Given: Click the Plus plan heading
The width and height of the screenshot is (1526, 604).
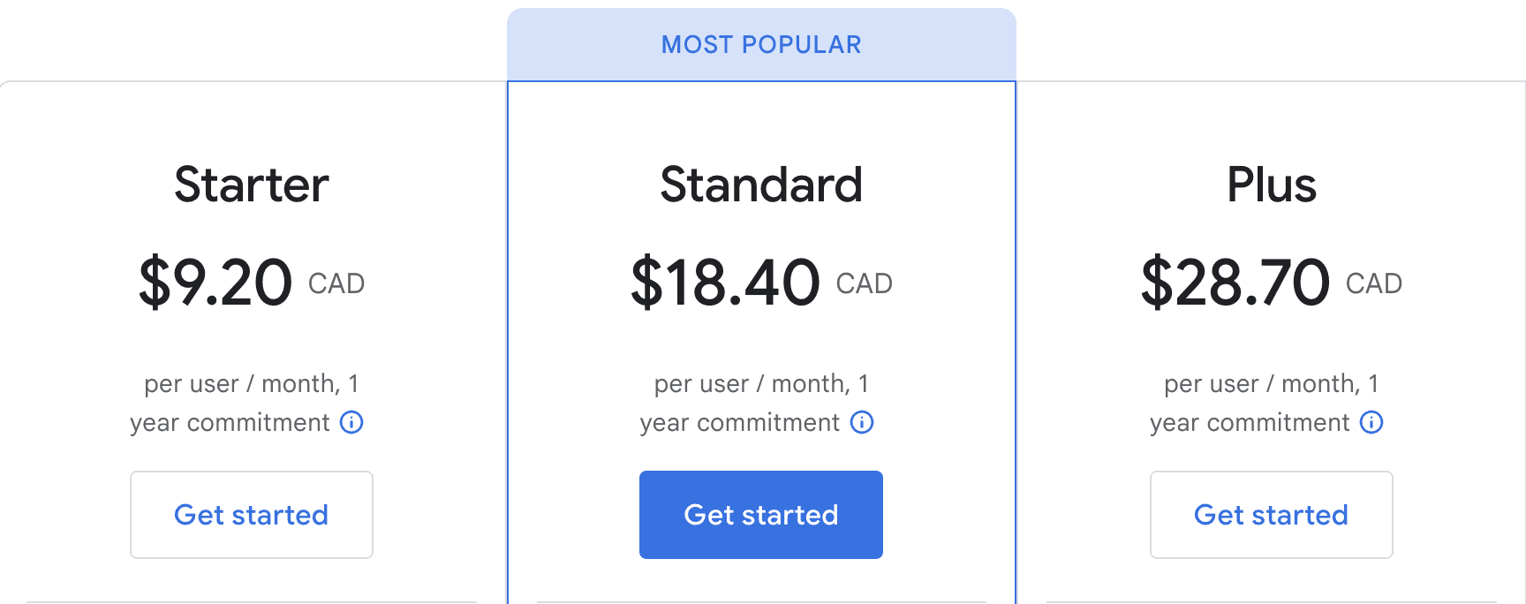Looking at the screenshot, I should coord(1271,185).
